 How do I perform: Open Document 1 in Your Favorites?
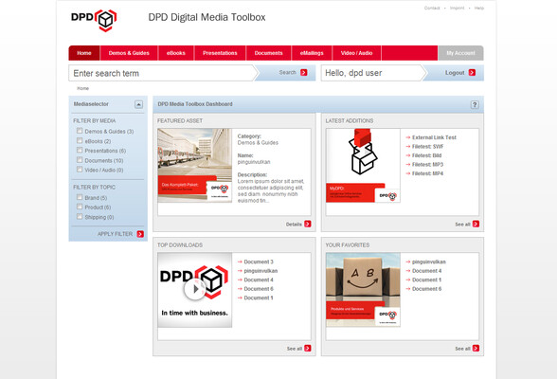pos(426,280)
